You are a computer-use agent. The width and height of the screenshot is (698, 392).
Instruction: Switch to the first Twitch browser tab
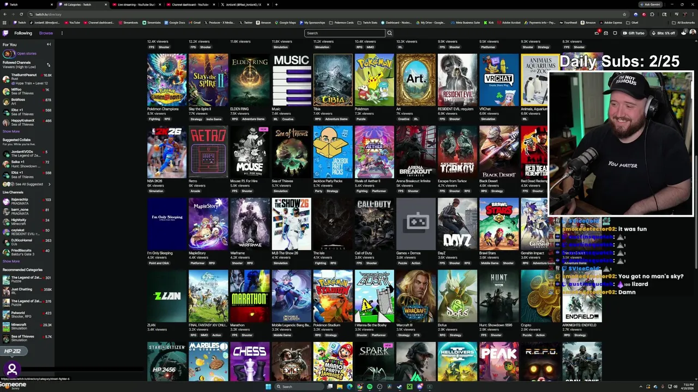pos(27,4)
